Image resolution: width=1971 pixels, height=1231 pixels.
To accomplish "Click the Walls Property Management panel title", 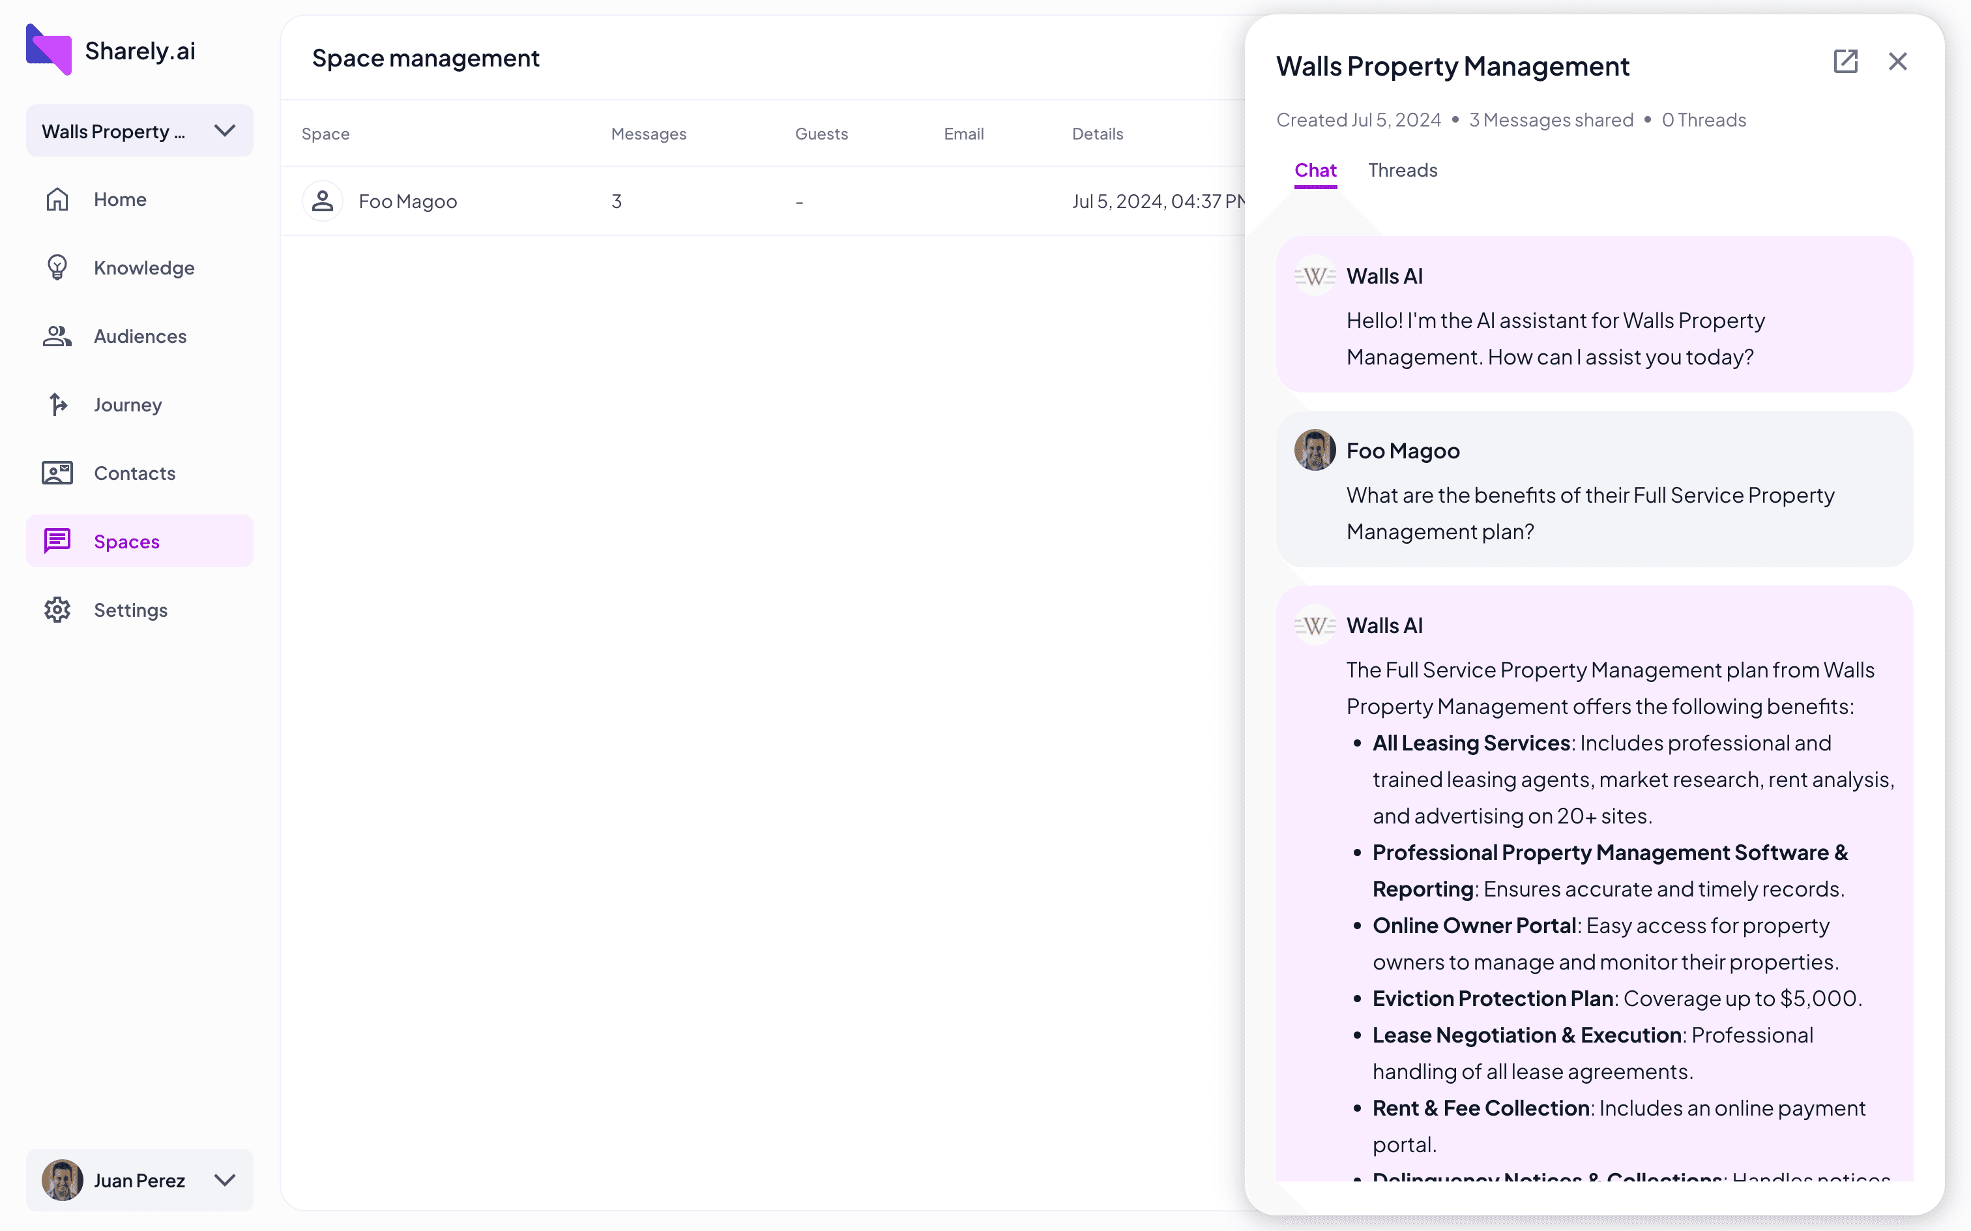I will pos(1453,66).
